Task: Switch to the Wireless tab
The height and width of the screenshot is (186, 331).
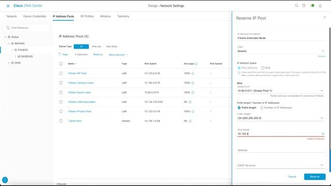Action: (x=106, y=16)
